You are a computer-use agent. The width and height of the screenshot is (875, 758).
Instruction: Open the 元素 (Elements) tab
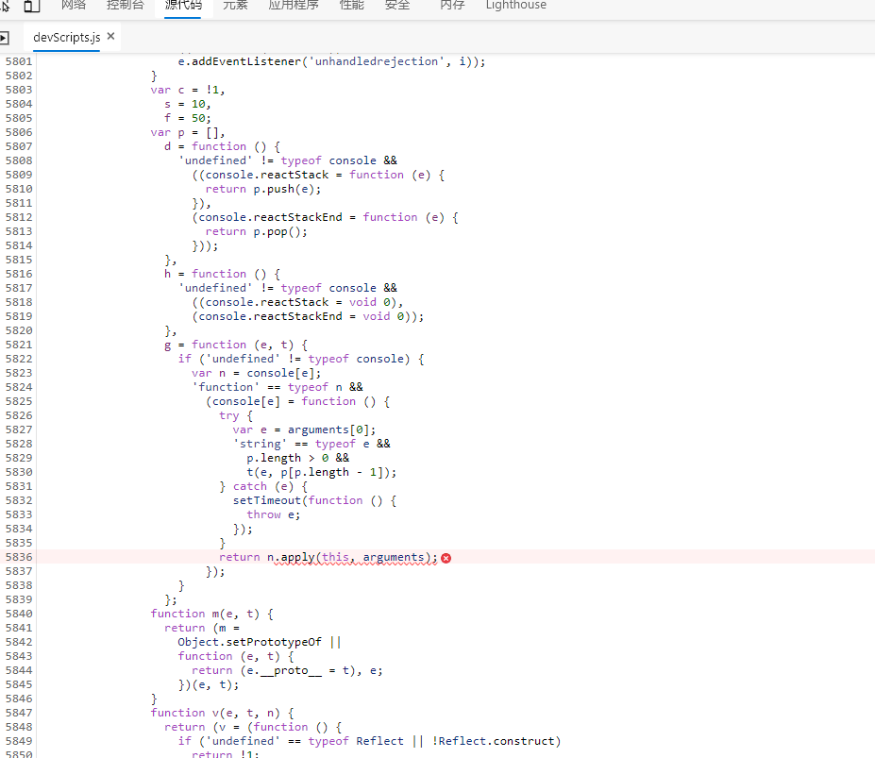[235, 5]
